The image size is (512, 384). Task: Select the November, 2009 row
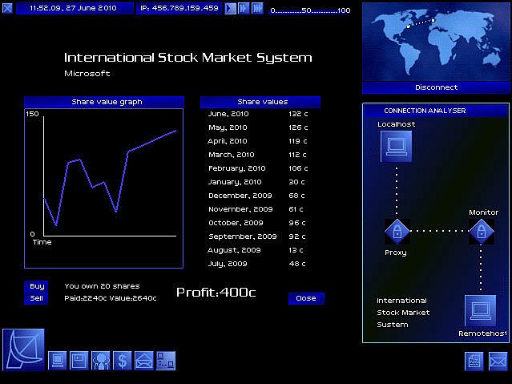pyautogui.click(x=258, y=209)
